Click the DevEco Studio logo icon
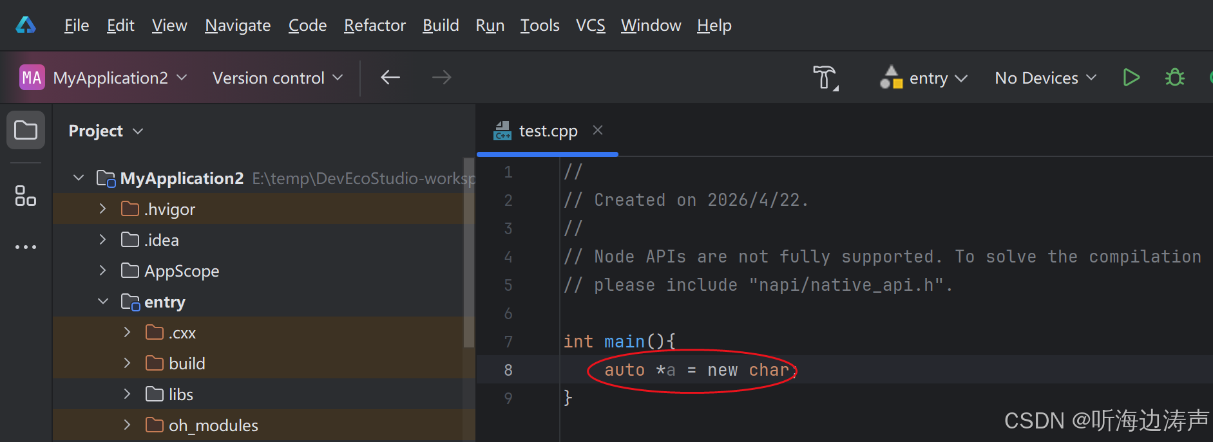 coord(26,25)
